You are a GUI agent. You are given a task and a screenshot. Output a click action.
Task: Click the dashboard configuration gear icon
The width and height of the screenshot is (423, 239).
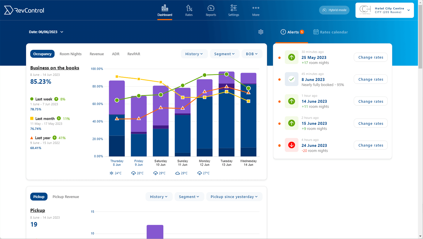261,32
